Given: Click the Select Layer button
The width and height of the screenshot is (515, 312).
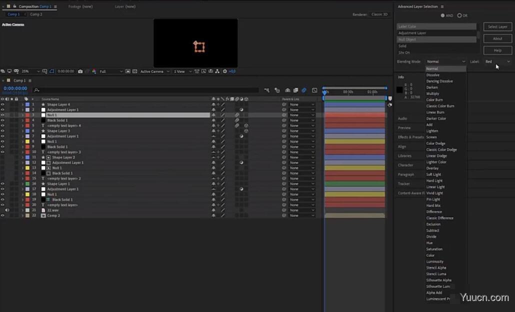Looking at the screenshot, I should [497, 26].
